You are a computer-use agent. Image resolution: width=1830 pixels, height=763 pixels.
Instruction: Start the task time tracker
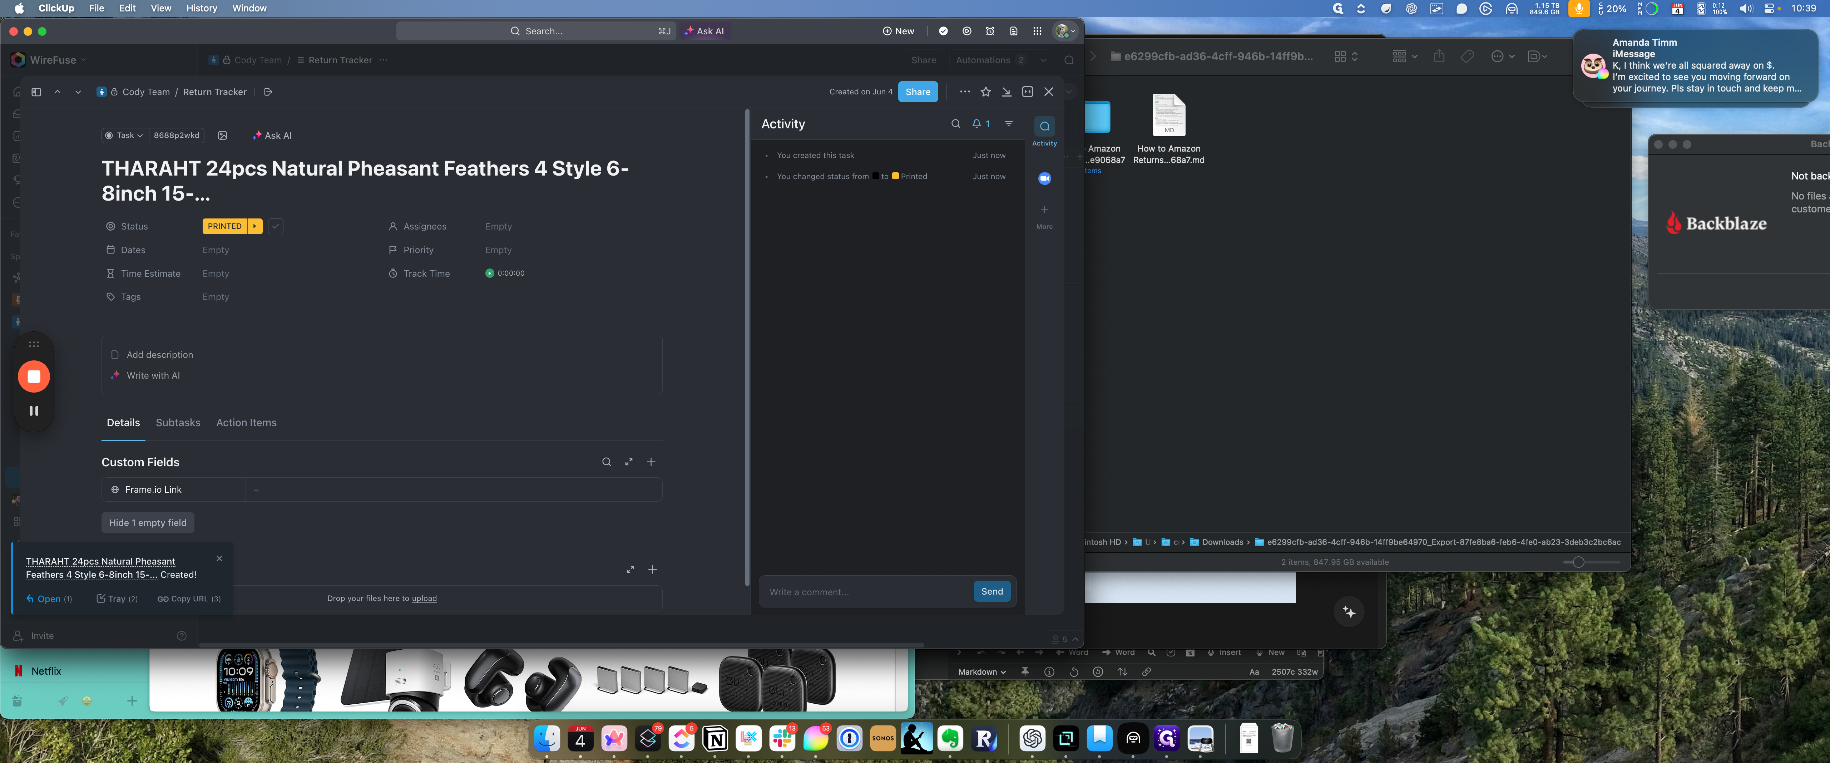[x=489, y=274]
